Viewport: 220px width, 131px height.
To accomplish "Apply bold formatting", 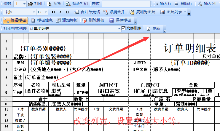I will 53,12.
